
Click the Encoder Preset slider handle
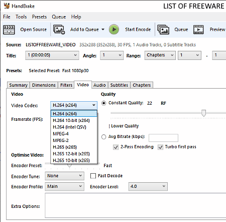[x=69, y=165]
